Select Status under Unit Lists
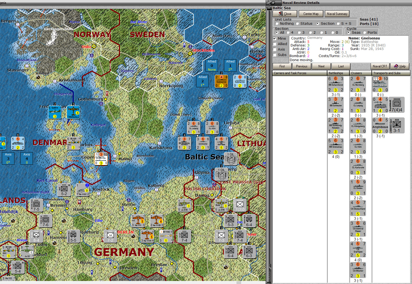 point(297,23)
